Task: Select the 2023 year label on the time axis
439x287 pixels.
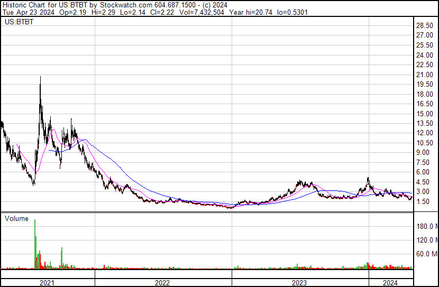Action: [x=300, y=283]
